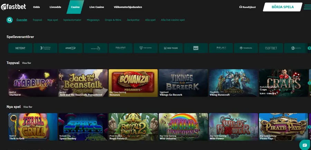Open the Craps Live game thumbnail
311x150 pixels.
[x=283, y=83]
